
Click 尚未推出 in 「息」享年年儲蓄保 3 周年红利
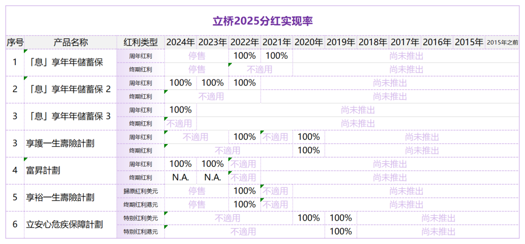coord(358,110)
